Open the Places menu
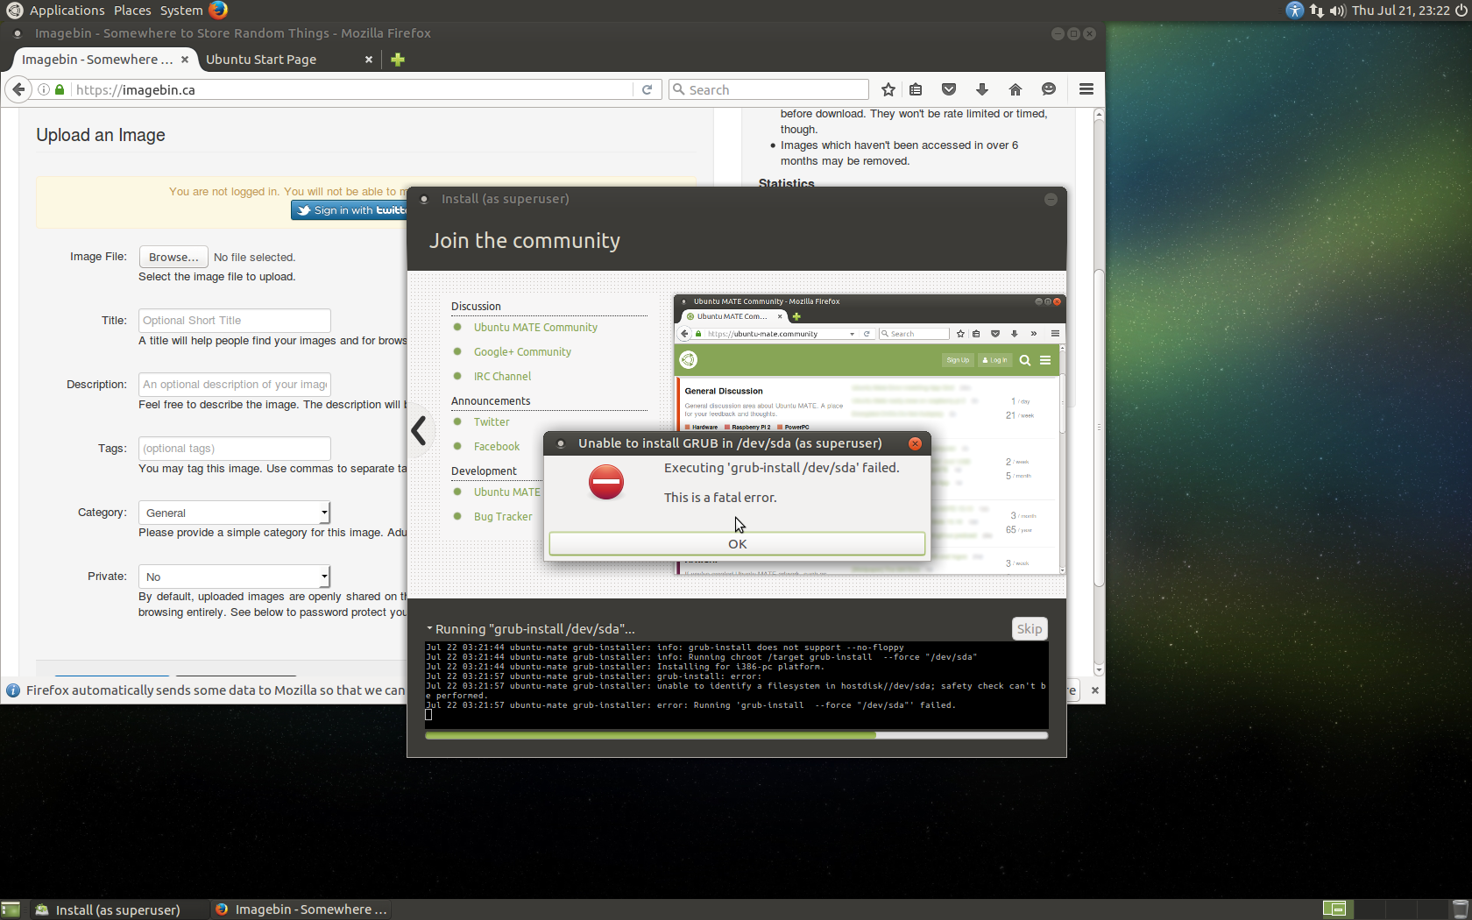This screenshot has height=920, width=1472. (x=132, y=11)
